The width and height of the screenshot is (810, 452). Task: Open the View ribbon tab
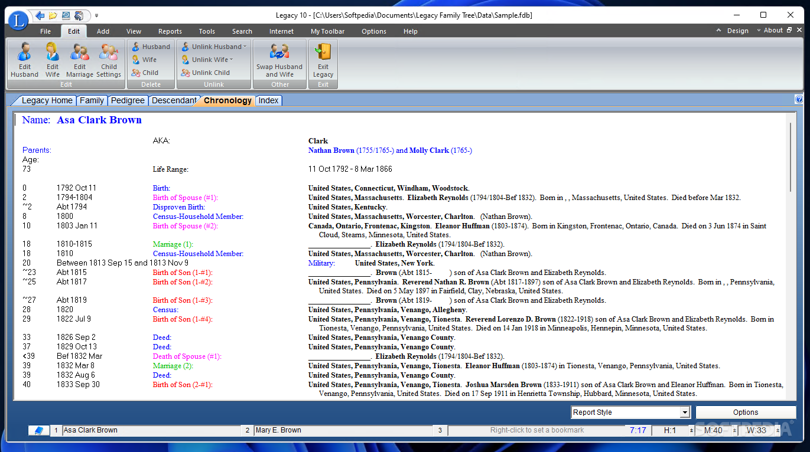[134, 31]
